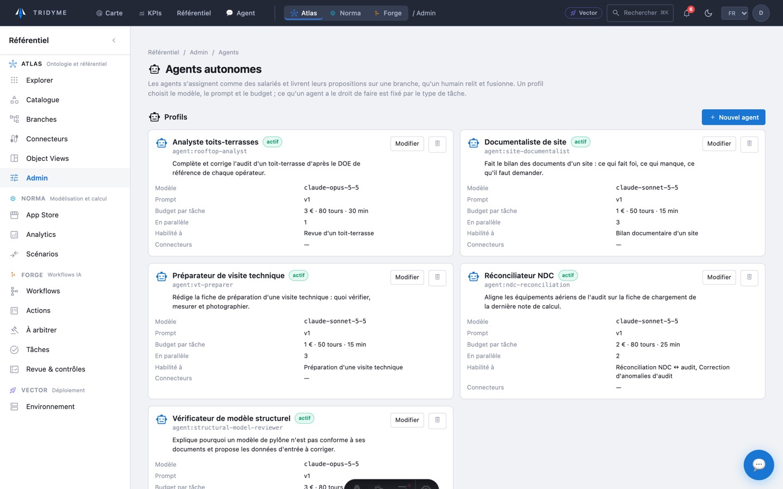Click the Tridyme logo
This screenshot has height=489, width=783.
40,13
